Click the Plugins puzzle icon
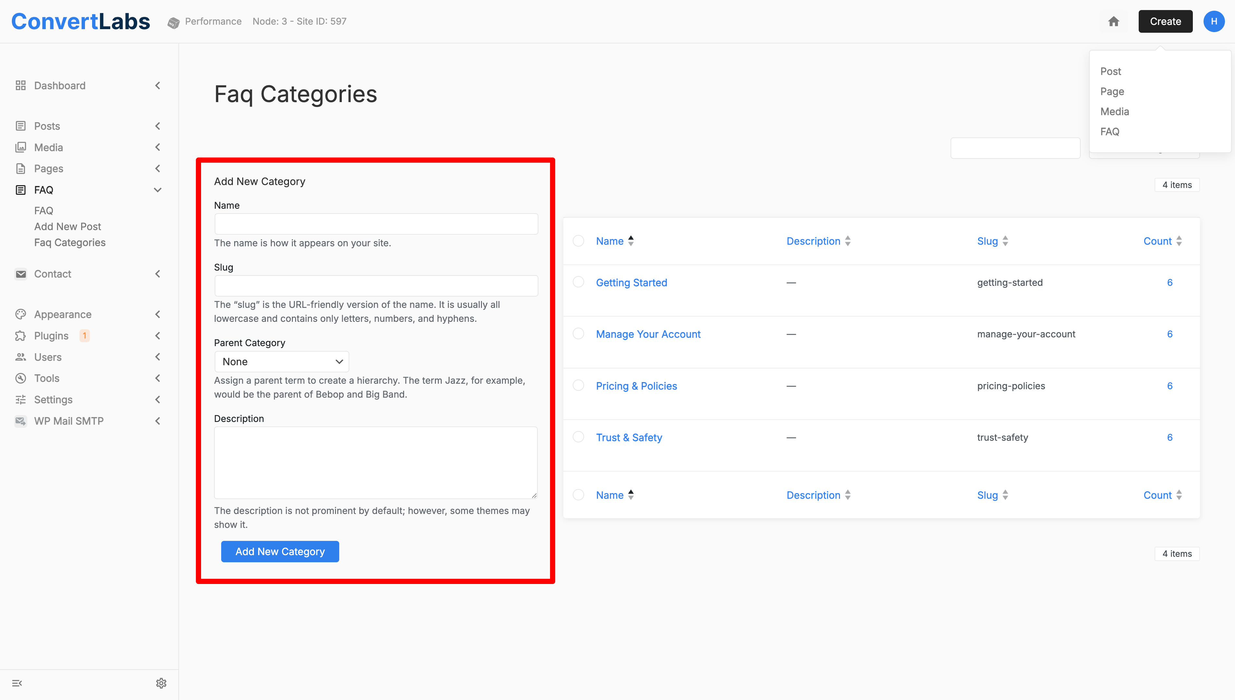The height and width of the screenshot is (700, 1235). click(20, 335)
